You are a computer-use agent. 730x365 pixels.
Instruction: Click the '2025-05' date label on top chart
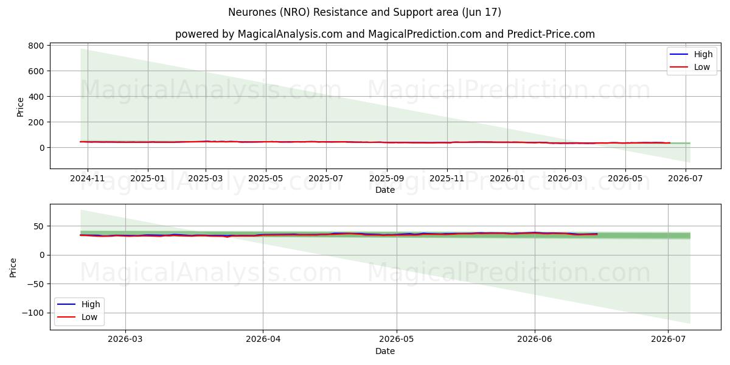click(x=265, y=179)
